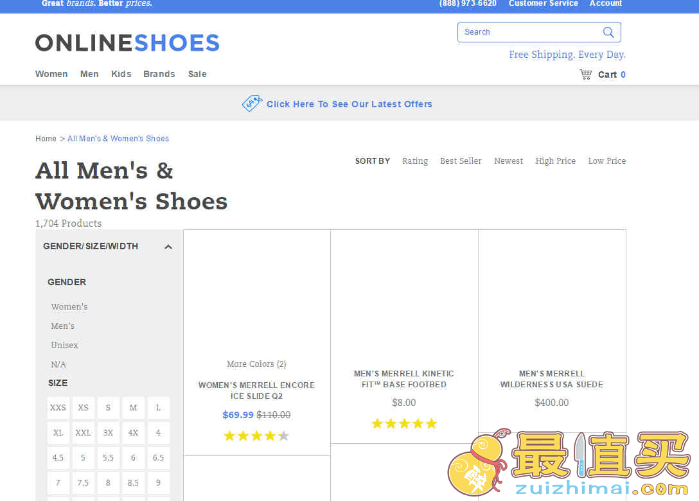The width and height of the screenshot is (699, 501).
Task: Go to Home breadcrumb
Action: (46, 139)
